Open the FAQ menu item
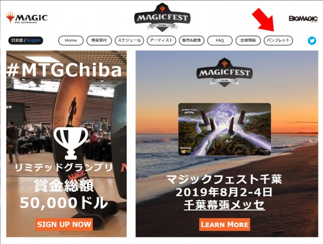The width and height of the screenshot is (323, 244). (220, 41)
